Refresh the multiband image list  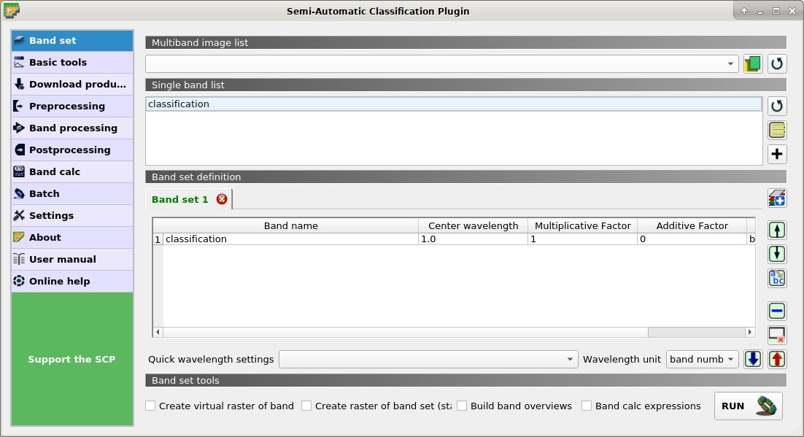point(777,63)
